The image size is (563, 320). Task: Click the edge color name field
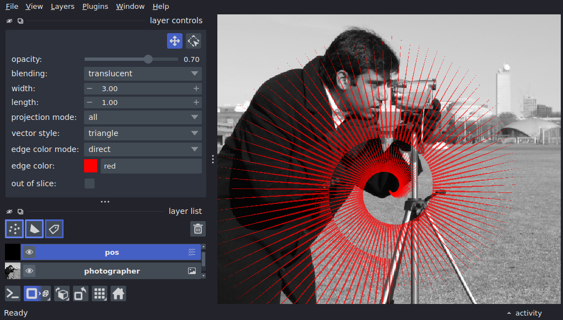tap(151, 166)
